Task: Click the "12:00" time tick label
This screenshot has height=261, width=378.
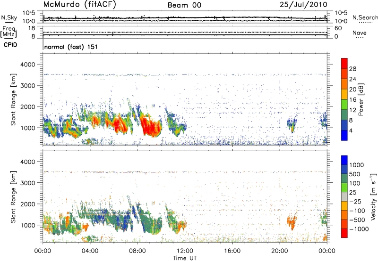Action: click(x=185, y=251)
